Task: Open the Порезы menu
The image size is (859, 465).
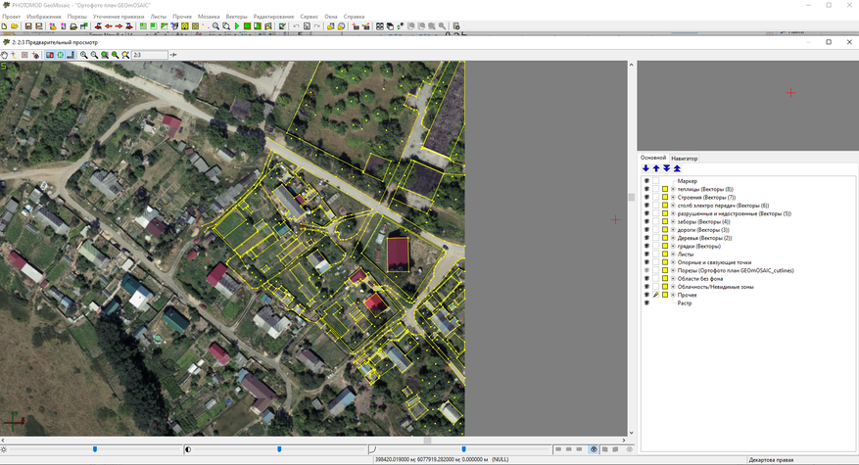Action: tap(76, 17)
